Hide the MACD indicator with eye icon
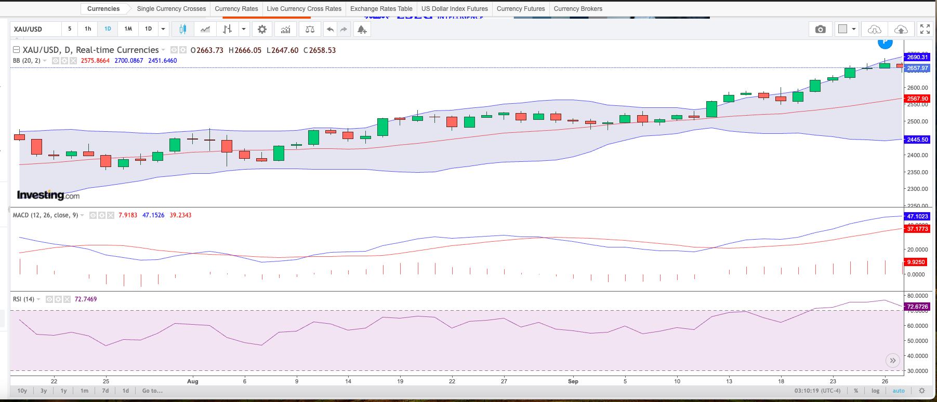The width and height of the screenshot is (937, 402). pyautogui.click(x=93, y=215)
